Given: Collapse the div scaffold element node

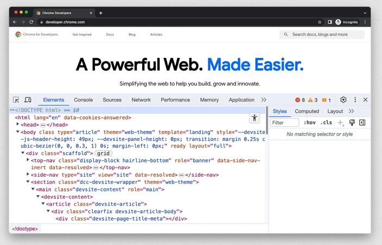Looking at the screenshot, I should click(x=23, y=153).
